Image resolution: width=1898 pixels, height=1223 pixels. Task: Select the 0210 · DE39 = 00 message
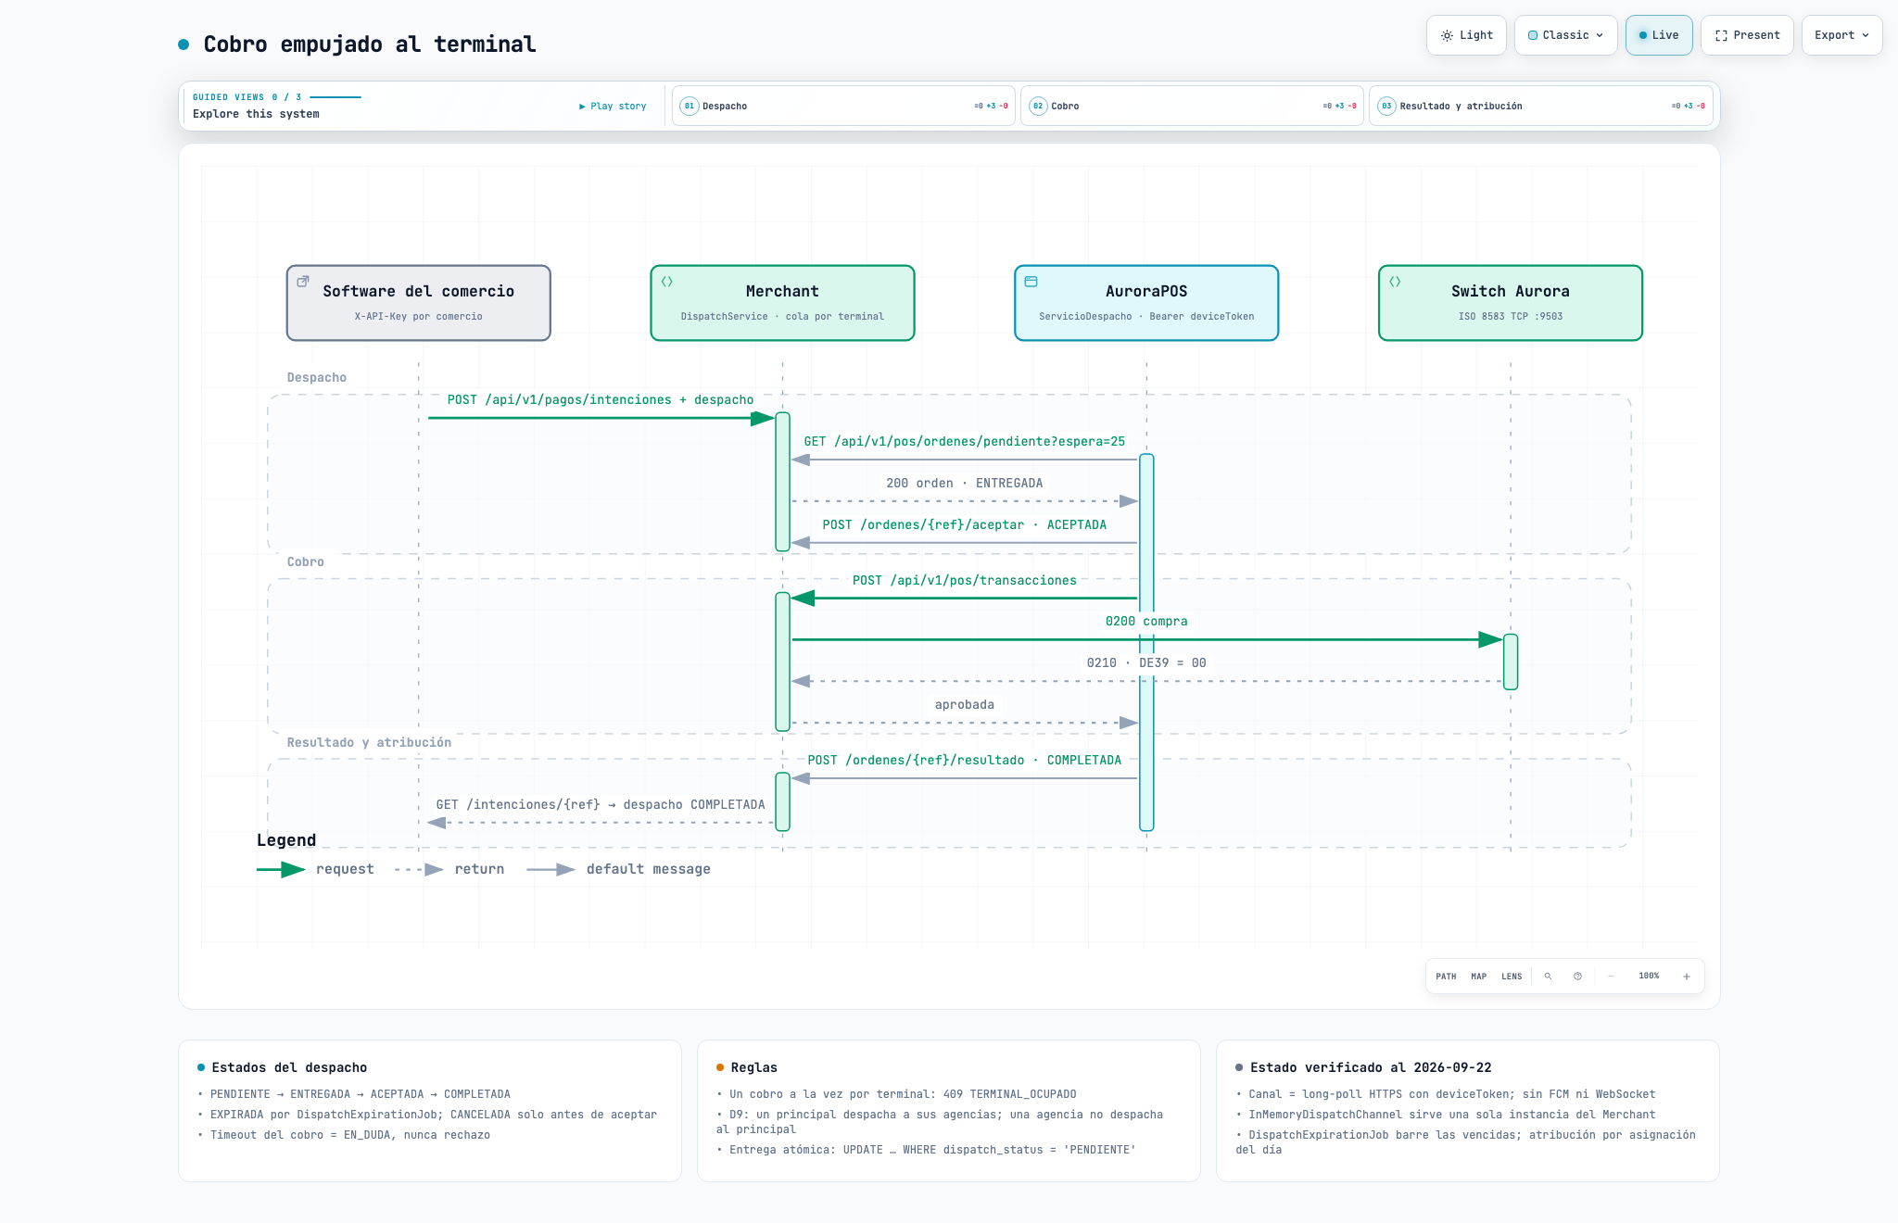point(1146,663)
